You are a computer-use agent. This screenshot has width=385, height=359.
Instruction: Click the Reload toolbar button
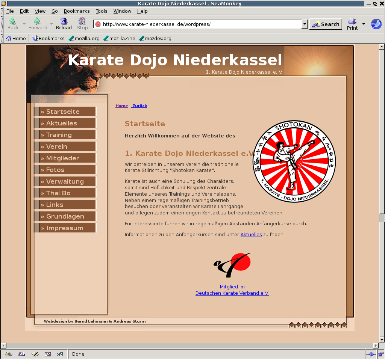coord(64,24)
